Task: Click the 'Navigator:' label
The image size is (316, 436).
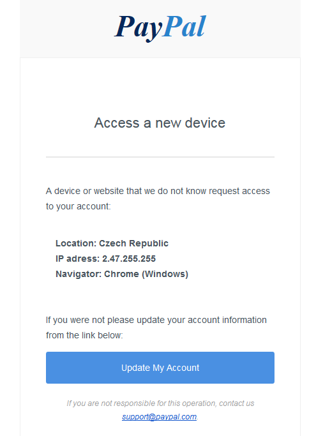Action: tap(79, 274)
